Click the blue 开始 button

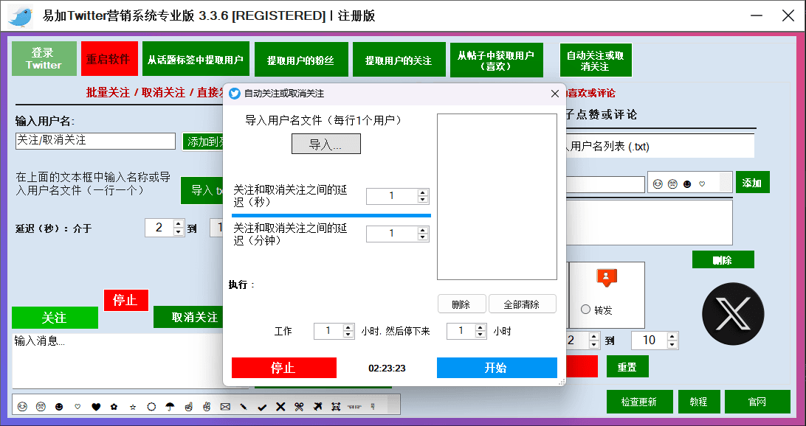point(497,368)
